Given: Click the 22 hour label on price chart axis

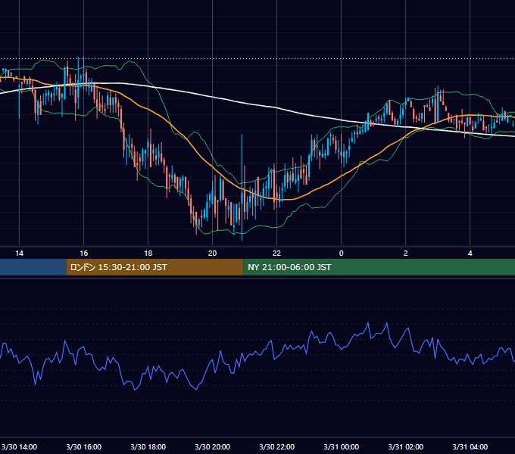Looking at the screenshot, I should pyautogui.click(x=277, y=253).
